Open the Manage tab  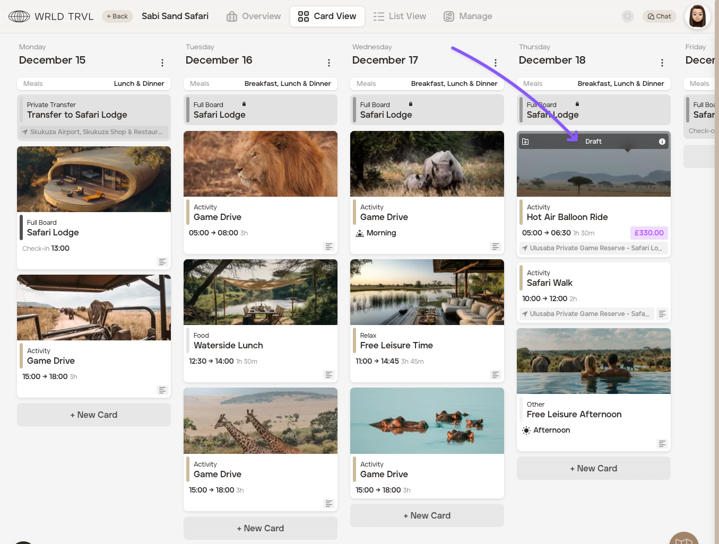click(468, 16)
